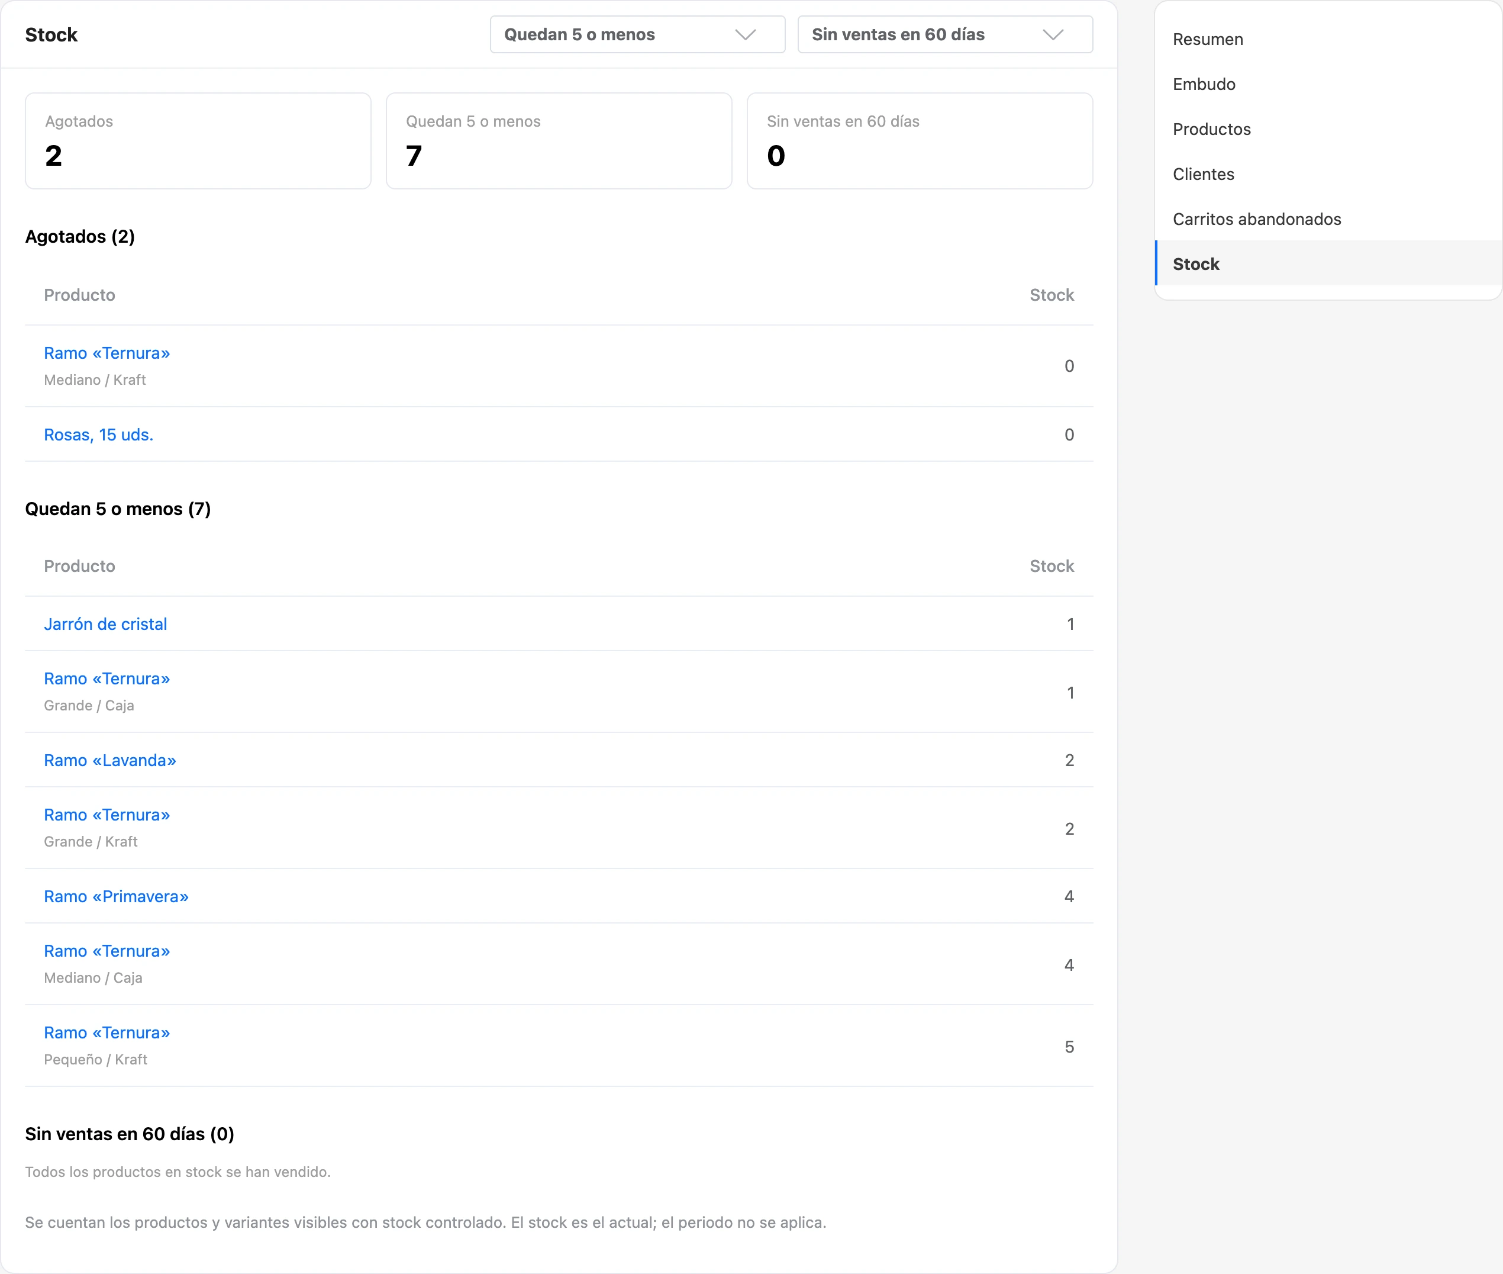This screenshot has width=1503, height=1274.
Task: Open the 'Sin ventas en 60 días' dropdown
Action: 945,35
